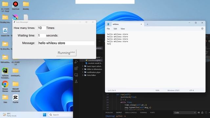Click the How many times input field
The width and height of the screenshot is (210, 118).
point(41,28)
